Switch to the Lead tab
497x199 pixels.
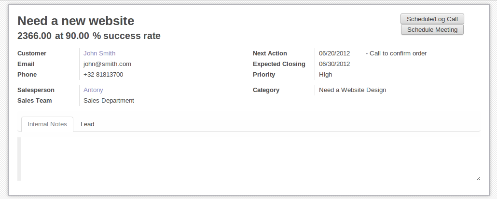pyautogui.click(x=87, y=124)
